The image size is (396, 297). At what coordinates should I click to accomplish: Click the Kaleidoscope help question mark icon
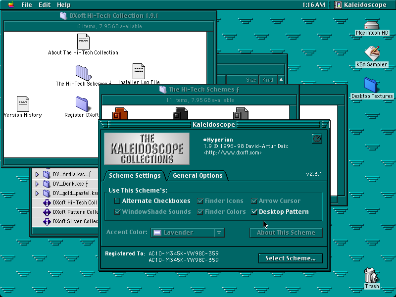tap(317, 139)
